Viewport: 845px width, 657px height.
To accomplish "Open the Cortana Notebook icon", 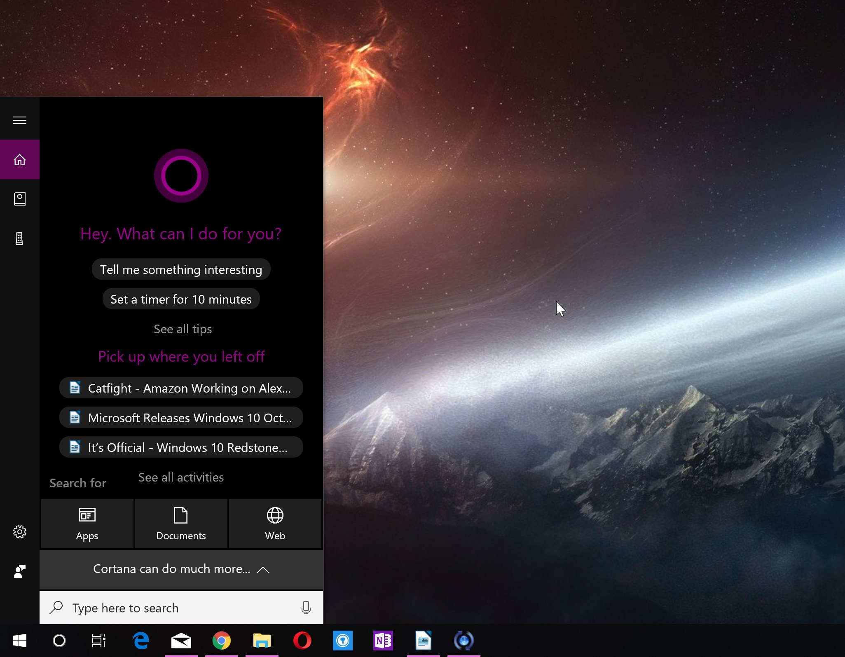I will pos(19,199).
